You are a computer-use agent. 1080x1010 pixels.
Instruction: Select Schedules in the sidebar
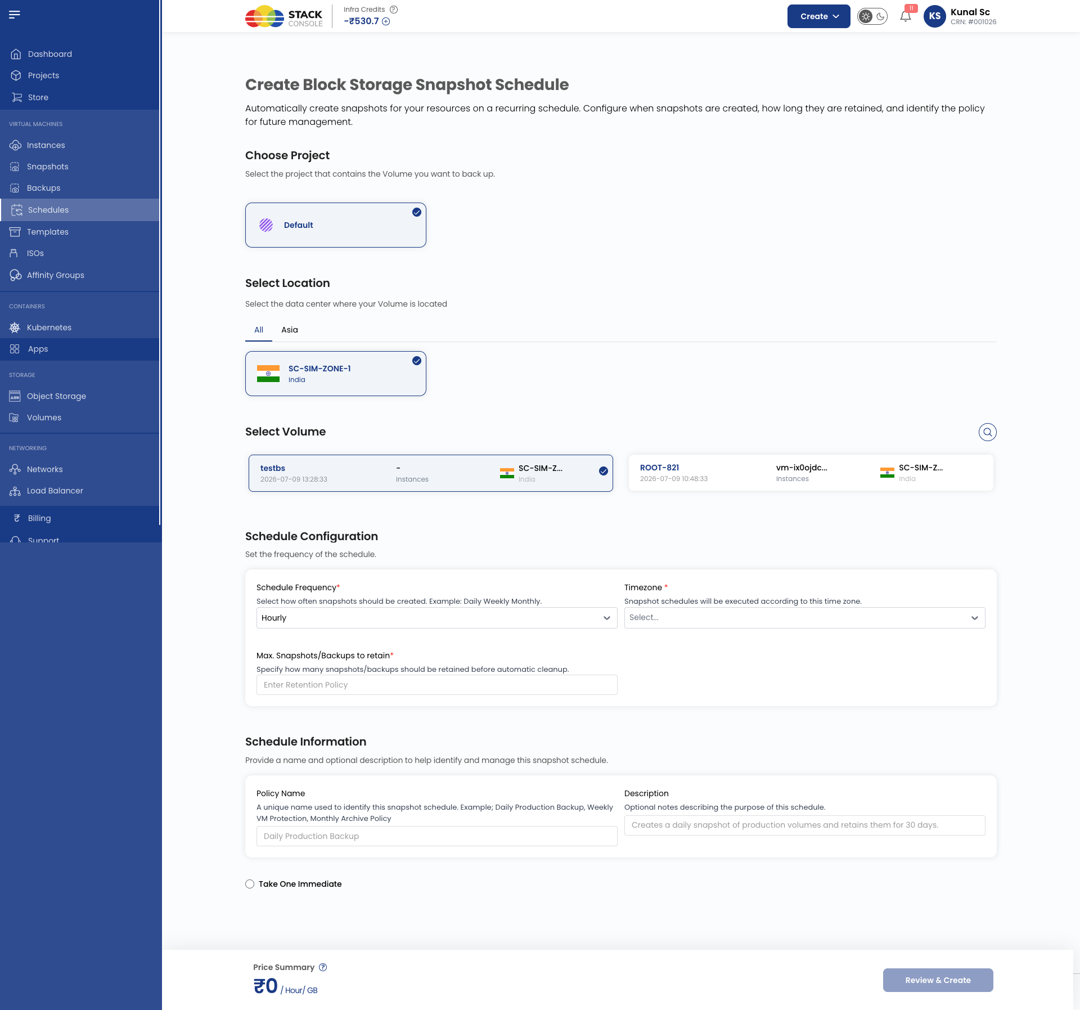coord(80,210)
